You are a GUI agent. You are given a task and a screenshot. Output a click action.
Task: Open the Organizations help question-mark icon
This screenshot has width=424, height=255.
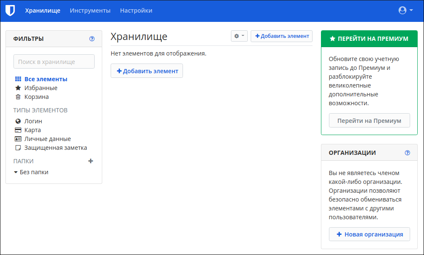point(407,153)
